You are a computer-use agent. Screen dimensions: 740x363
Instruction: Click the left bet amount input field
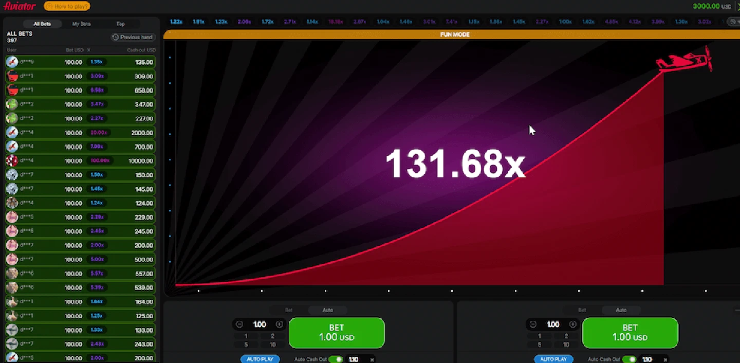pos(260,324)
